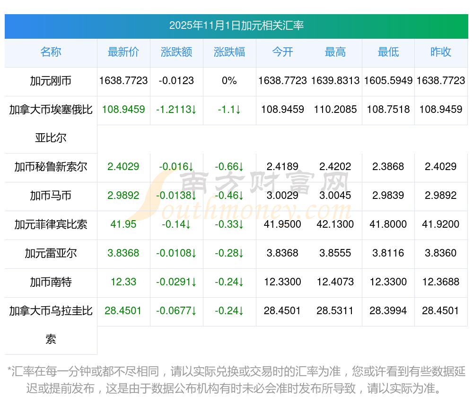Image resolution: width=473 pixels, height=403 pixels.
Task: Click the 2025年11月1日加元相关汇率 title banner
Action: [x=236, y=26]
